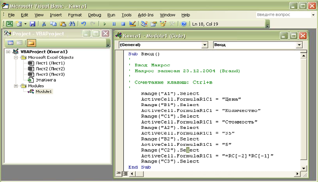The image size is (318, 182).
Task: Close the Project - VBAProject panel
Action: tap(106, 33)
